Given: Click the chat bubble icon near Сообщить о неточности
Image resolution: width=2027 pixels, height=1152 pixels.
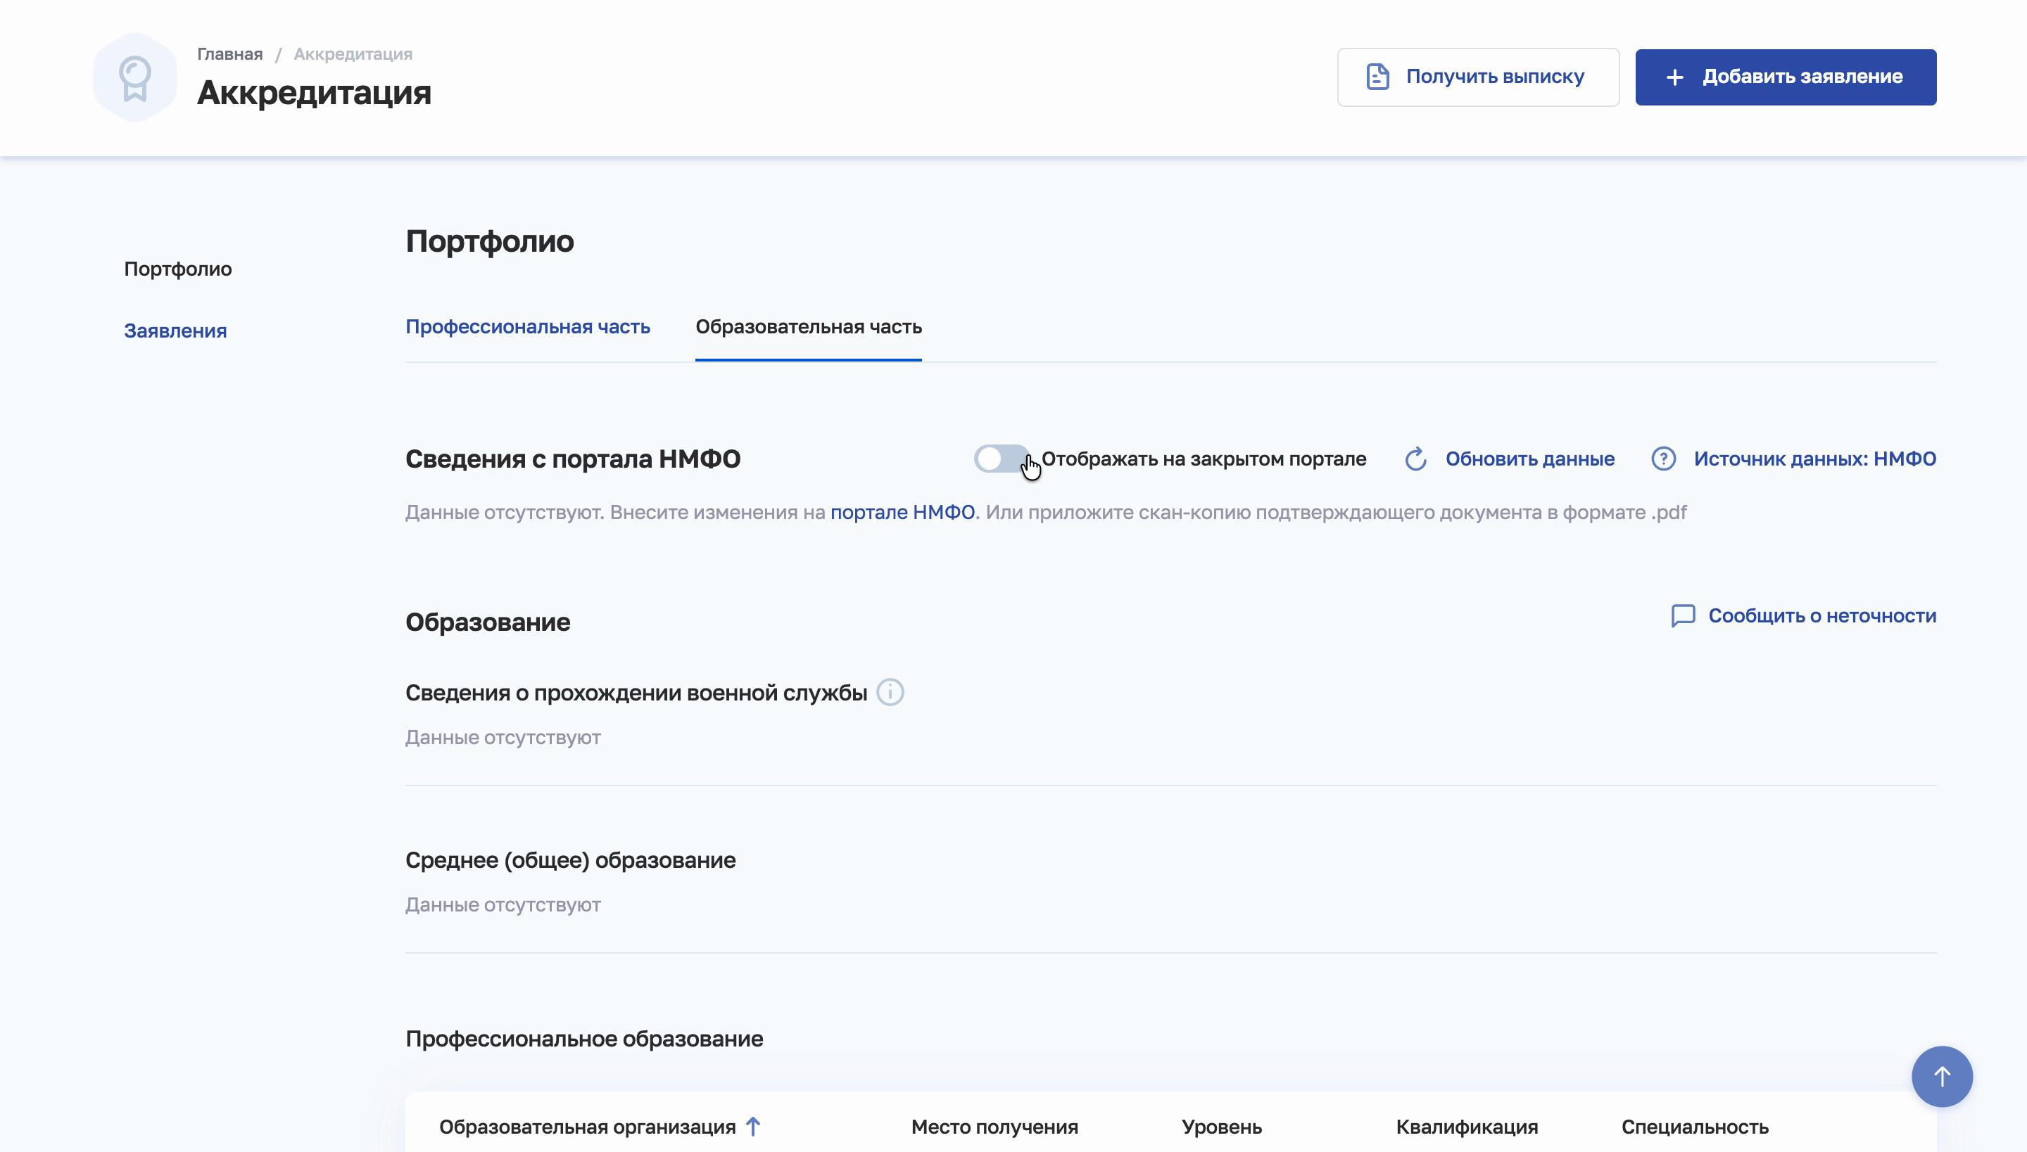Looking at the screenshot, I should [x=1683, y=616].
